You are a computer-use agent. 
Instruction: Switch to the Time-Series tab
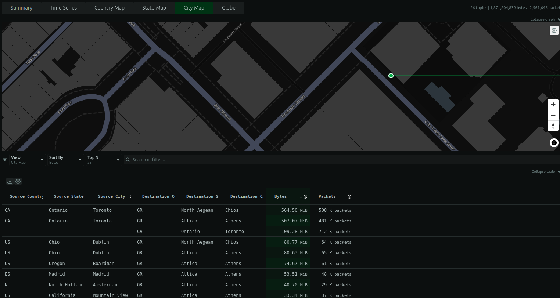click(x=63, y=8)
